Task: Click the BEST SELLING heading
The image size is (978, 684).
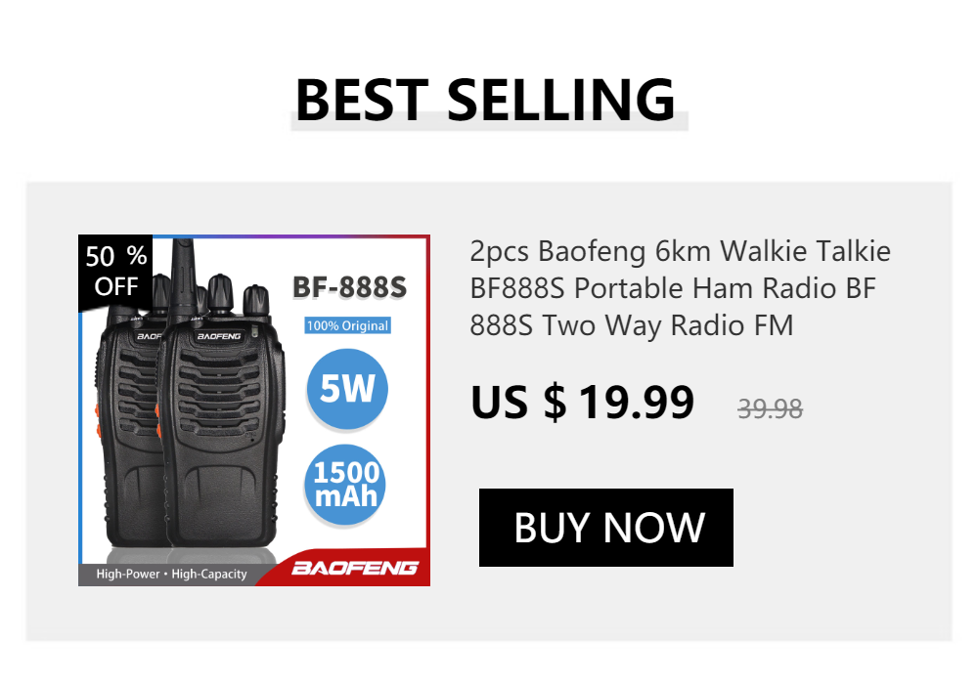Action: pyautogui.click(x=485, y=100)
